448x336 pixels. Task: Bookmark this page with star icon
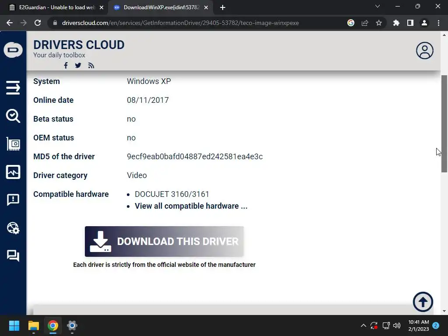(x=379, y=23)
